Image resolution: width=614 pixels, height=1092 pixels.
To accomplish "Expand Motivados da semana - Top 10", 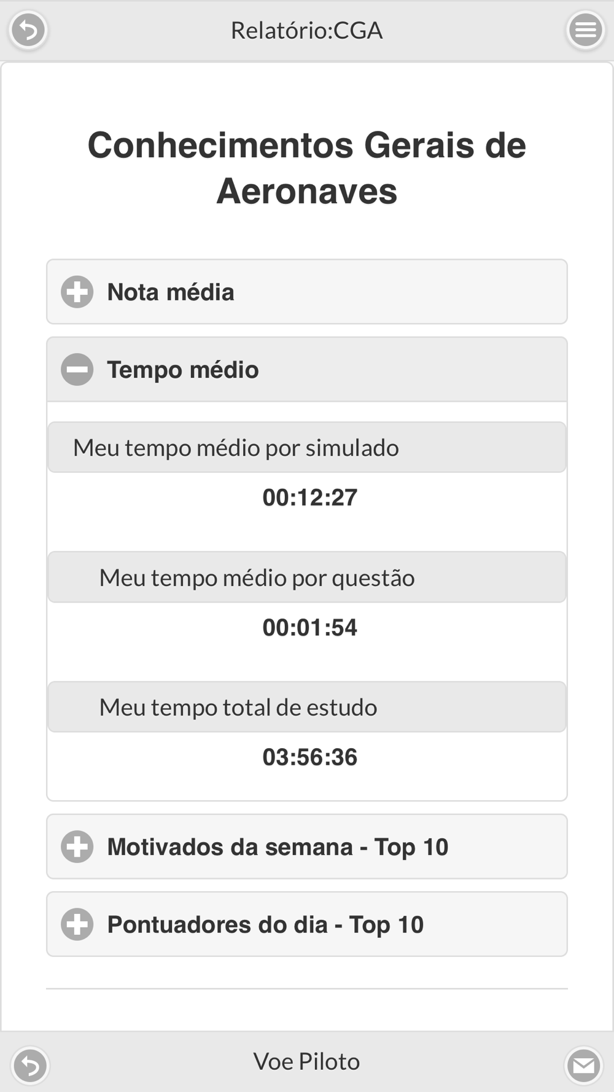I will 307,846.
